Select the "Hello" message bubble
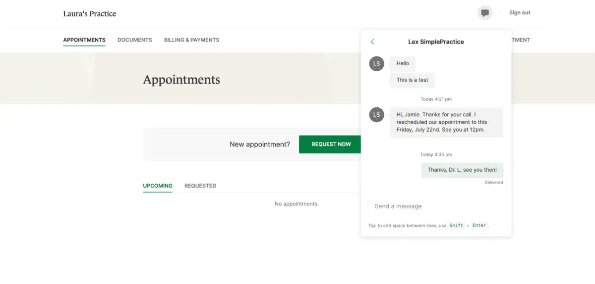The image size is (595, 284). (403, 64)
